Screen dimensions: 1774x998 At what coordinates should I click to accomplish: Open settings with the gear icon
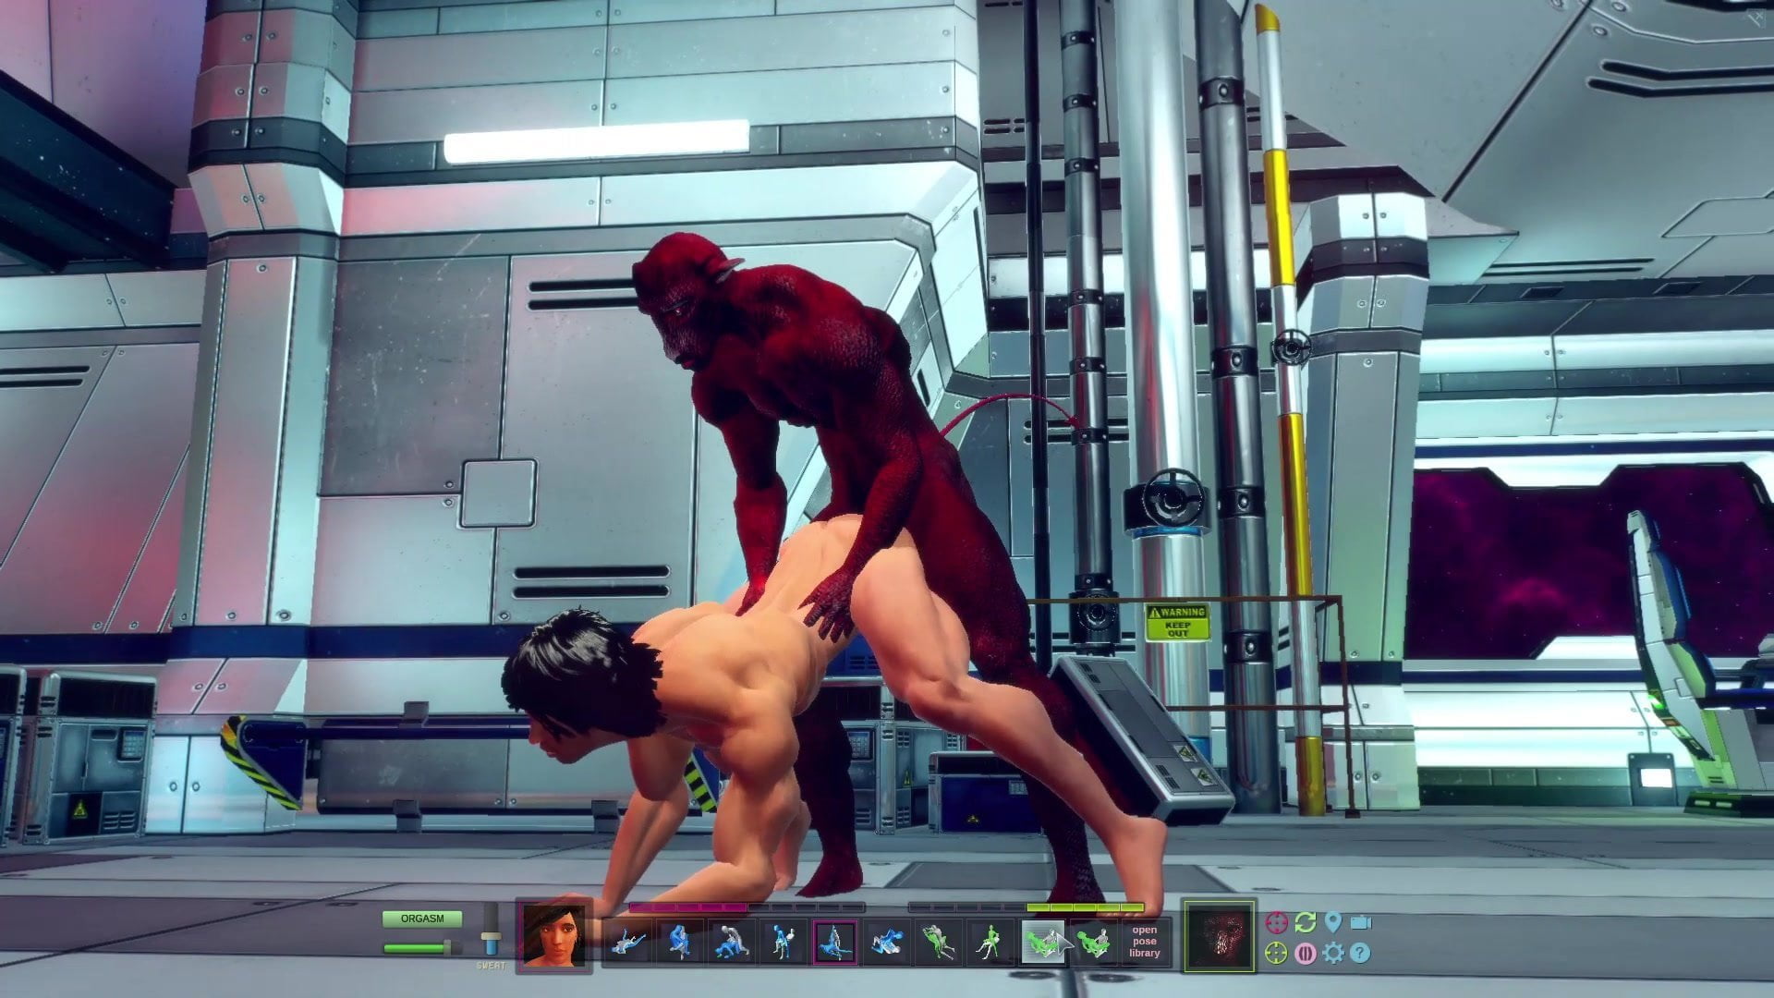pos(1332,953)
